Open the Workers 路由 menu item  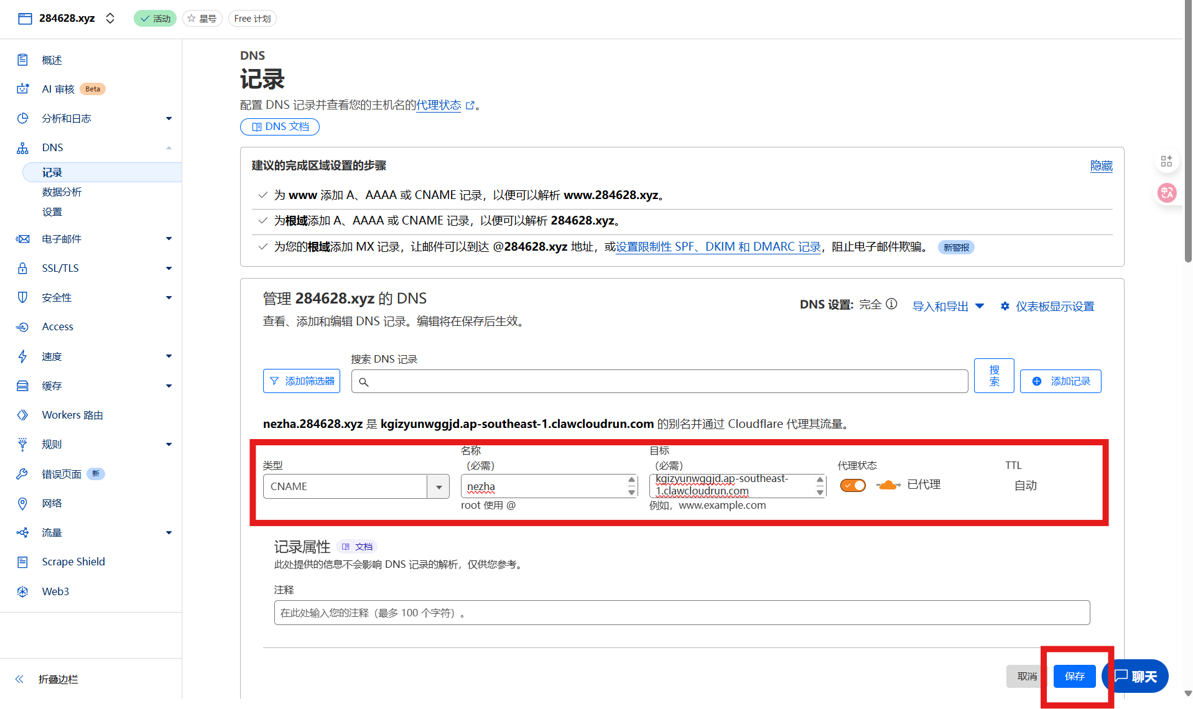72,415
